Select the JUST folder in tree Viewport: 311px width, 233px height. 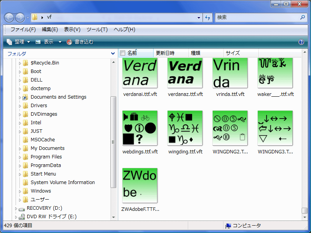coord(36,131)
